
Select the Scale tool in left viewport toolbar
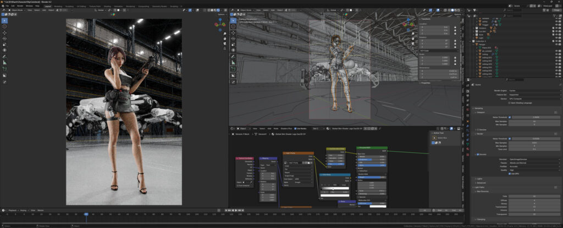[x=4, y=45]
